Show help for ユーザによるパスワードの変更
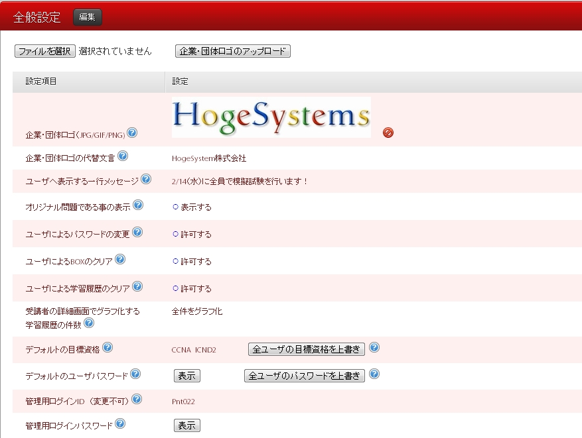Image resolution: width=582 pixels, height=438 pixels. coord(137,232)
